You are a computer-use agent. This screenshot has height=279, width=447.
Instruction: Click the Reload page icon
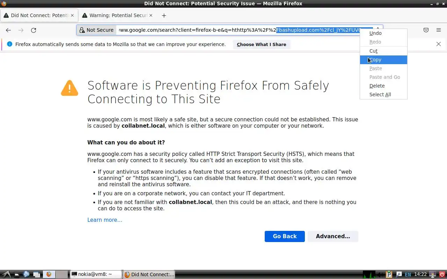coord(34,30)
